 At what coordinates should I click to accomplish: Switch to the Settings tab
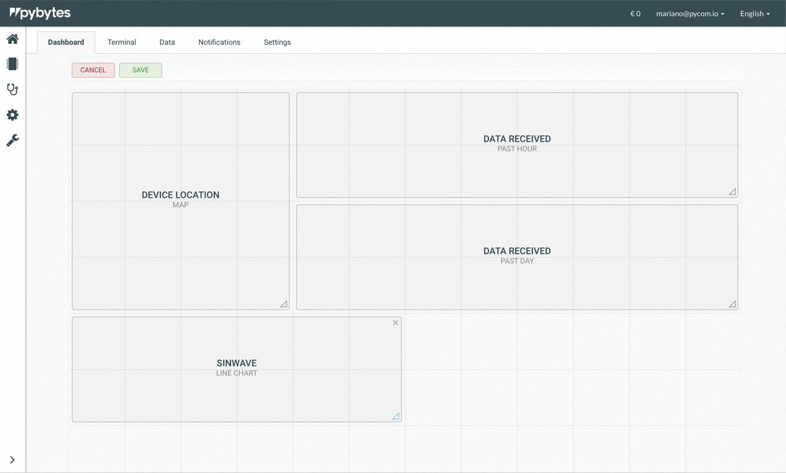tap(277, 42)
